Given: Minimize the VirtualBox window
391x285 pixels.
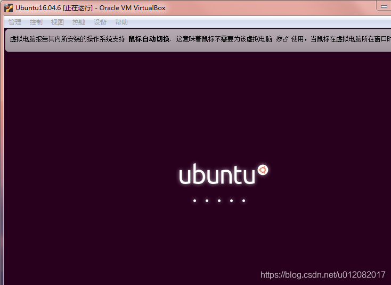Looking at the screenshot, I should point(384,7).
